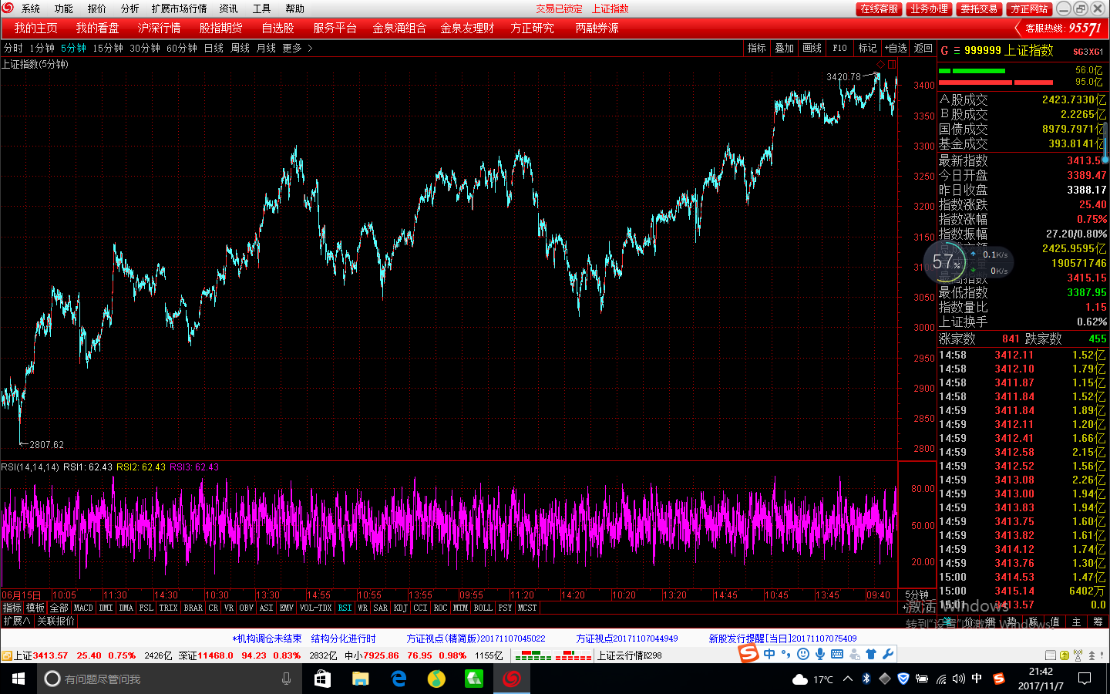Click 业务办理 button
This screenshot has width=1110, height=694.
(x=929, y=8)
